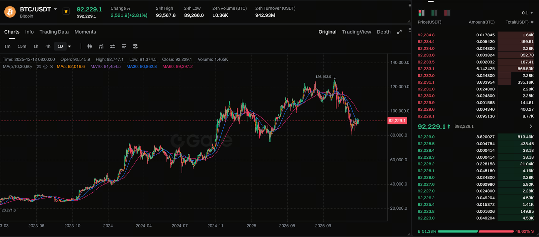
Task: Open the 0.1 price precision dropdown
Action: point(527,13)
